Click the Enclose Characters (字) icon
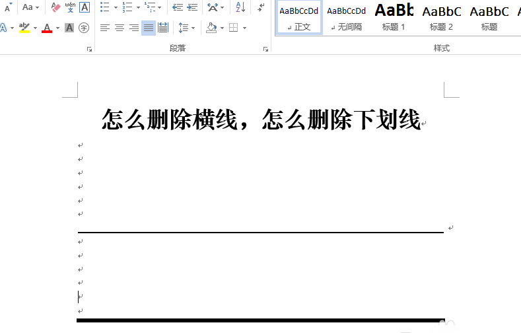Screen dimensions: 521x333 (84, 28)
